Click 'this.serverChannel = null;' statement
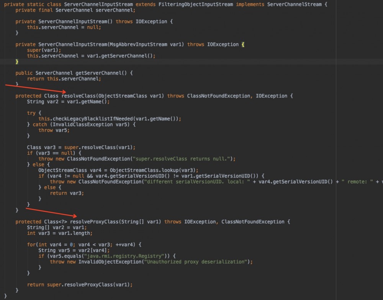This screenshot has height=300, width=383. [64, 27]
